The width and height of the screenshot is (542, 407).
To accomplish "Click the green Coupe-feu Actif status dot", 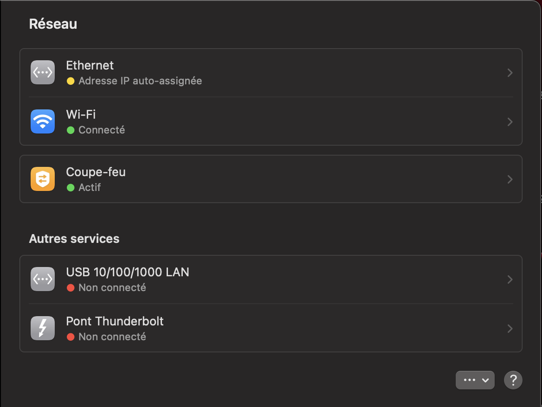I will [71, 188].
